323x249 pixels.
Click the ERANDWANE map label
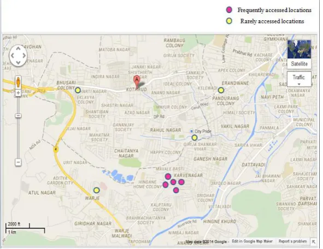pos(235,83)
